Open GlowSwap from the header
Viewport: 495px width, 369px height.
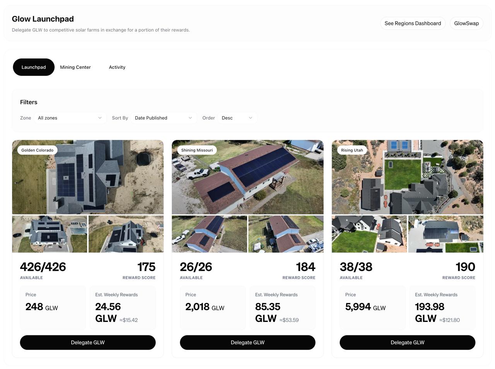[x=466, y=23]
